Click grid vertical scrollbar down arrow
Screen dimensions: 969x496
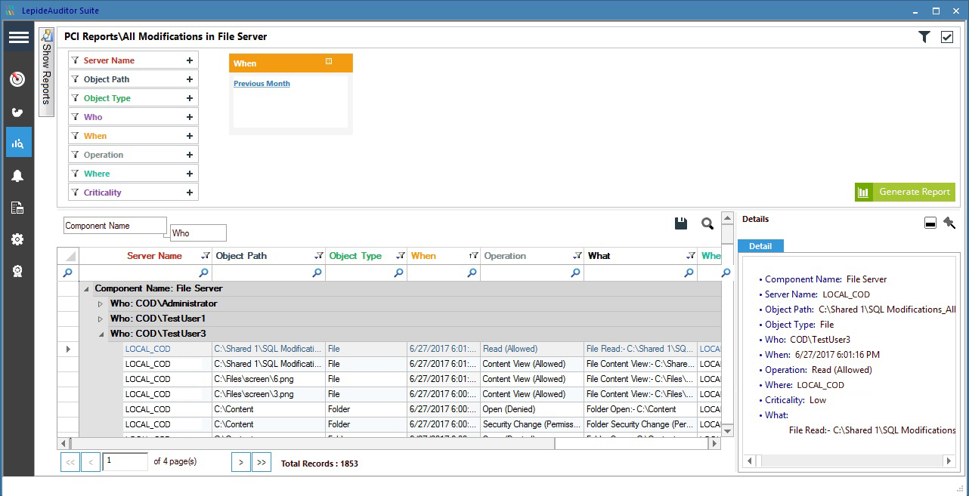727,430
